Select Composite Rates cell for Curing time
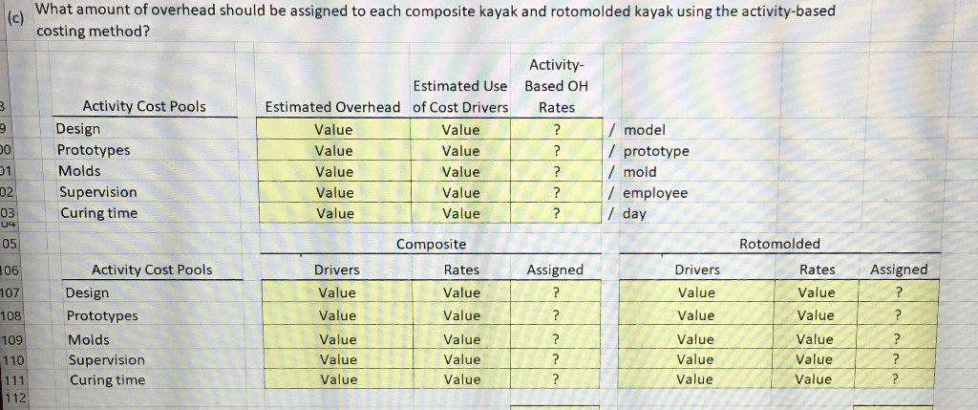This screenshot has height=410, width=978. click(461, 378)
